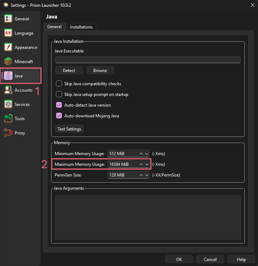Open the Accounts page icon
Screen dimensions: 258x266
pos(8,90)
